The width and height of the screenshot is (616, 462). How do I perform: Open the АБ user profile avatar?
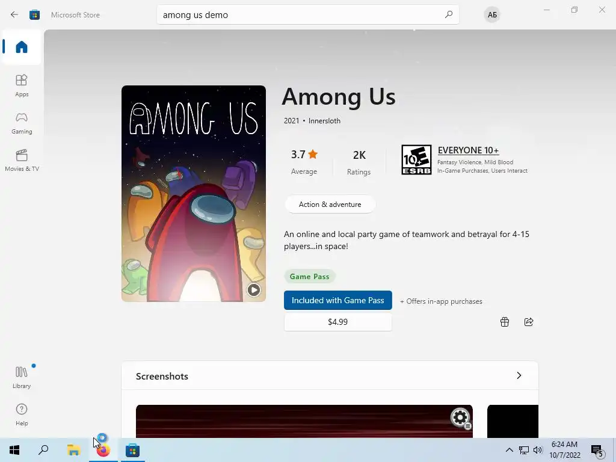tap(492, 15)
